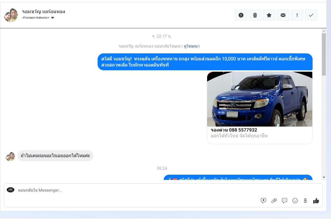The width and height of the screenshot is (331, 219).
Task: Open the emoji picker smiley icon
Action: pos(295,201)
